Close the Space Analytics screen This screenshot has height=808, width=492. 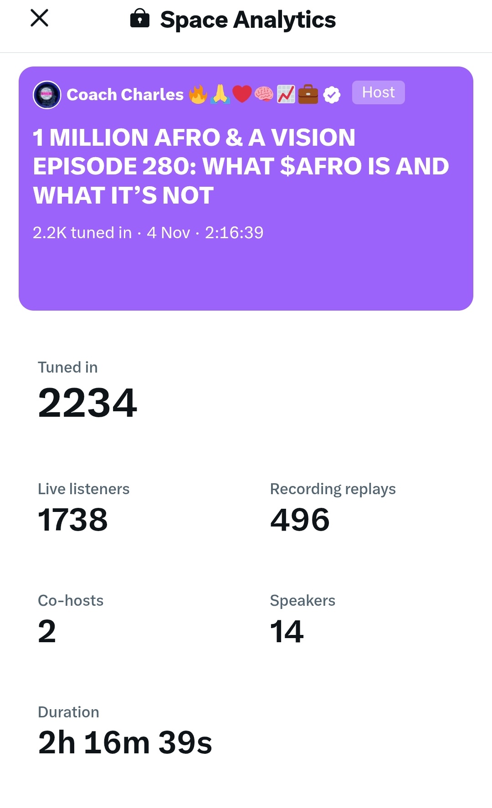[40, 19]
